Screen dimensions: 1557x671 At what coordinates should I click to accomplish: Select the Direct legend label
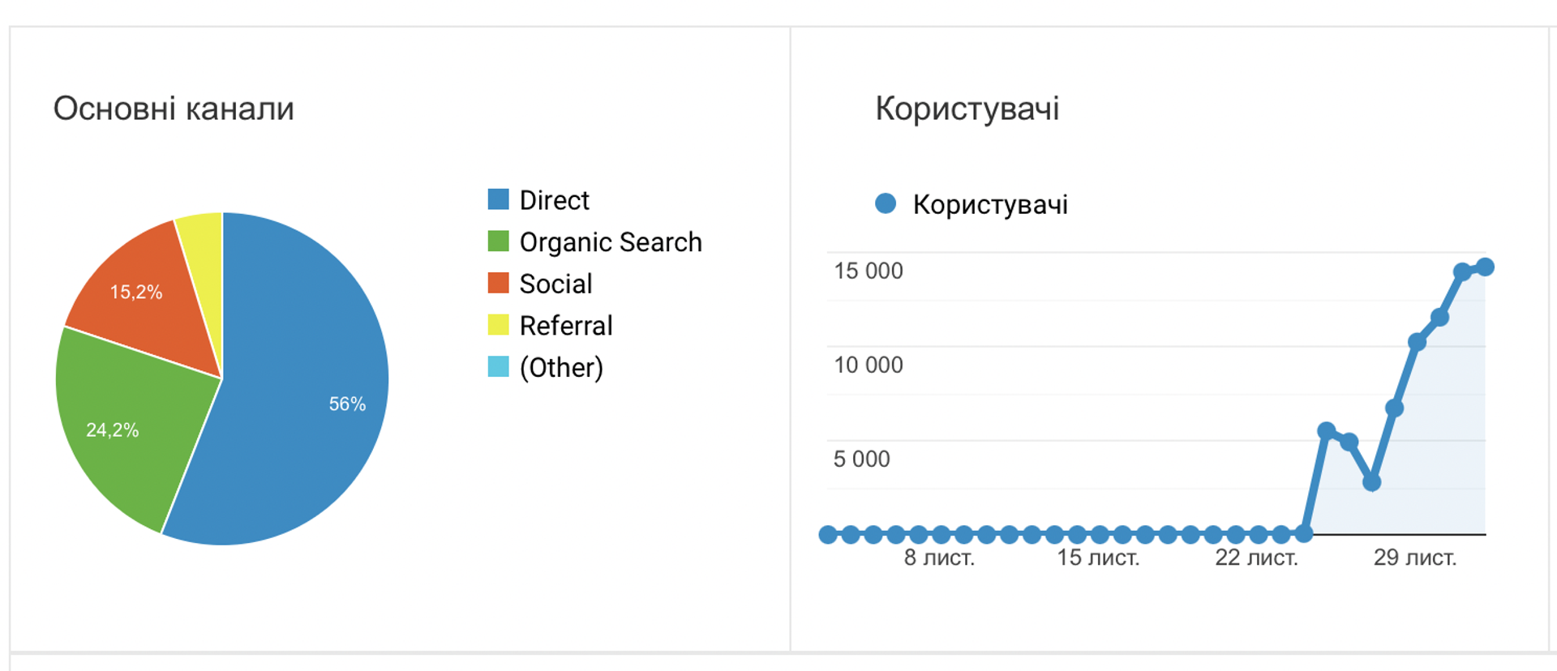point(554,200)
